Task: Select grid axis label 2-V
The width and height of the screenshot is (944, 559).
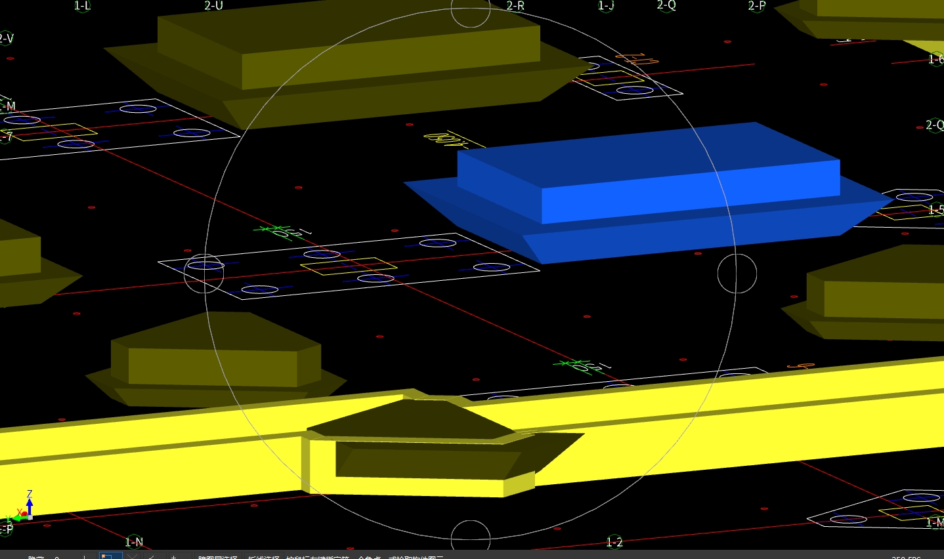Action: (x=5, y=38)
